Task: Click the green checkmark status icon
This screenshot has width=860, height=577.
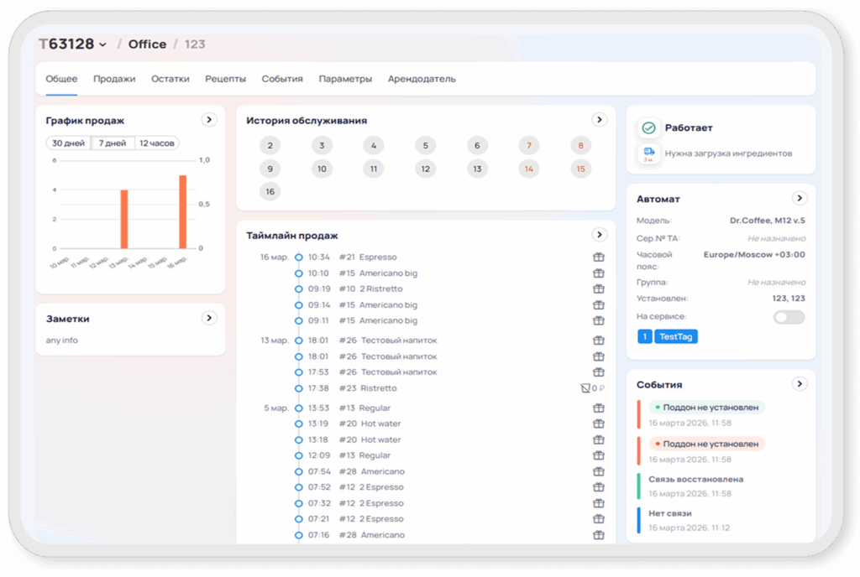Action: [648, 128]
